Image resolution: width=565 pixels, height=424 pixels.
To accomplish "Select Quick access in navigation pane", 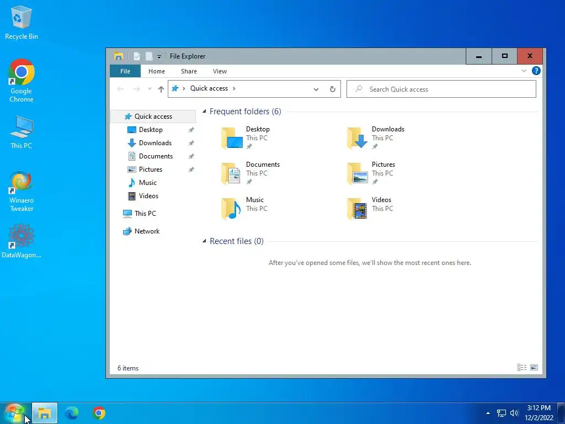I will coord(153,116).
